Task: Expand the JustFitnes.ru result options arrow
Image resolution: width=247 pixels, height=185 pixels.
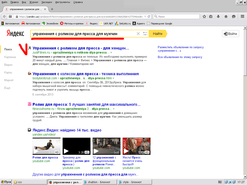Action: click(x=111, y=53)
